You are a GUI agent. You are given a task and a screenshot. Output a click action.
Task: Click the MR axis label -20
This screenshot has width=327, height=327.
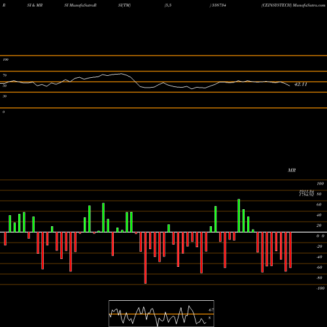click(319, 247)
